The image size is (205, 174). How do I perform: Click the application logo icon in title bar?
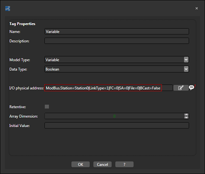(x=8, y=8)
